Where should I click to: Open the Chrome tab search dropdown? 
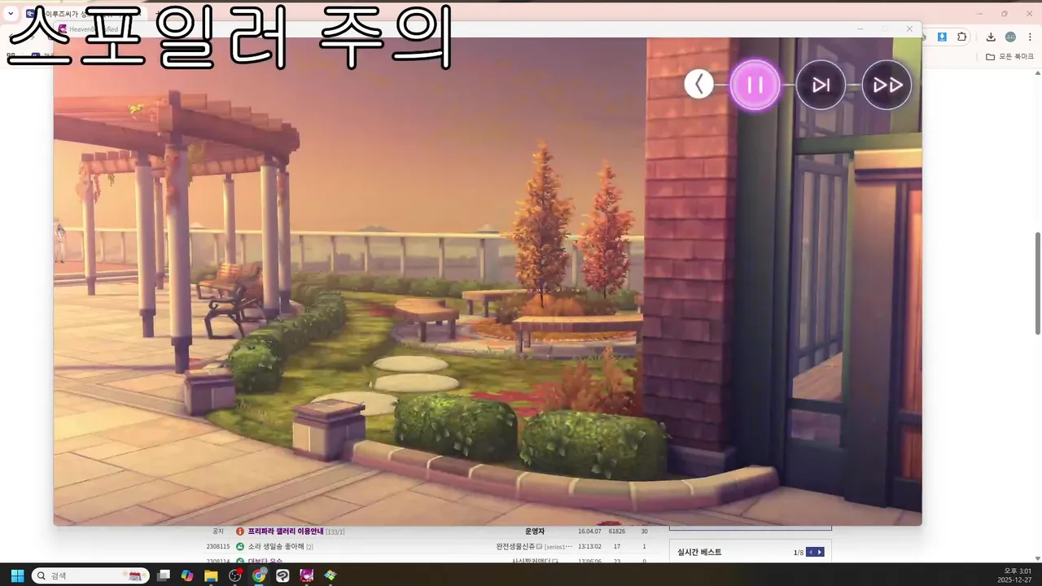point(11,13)
